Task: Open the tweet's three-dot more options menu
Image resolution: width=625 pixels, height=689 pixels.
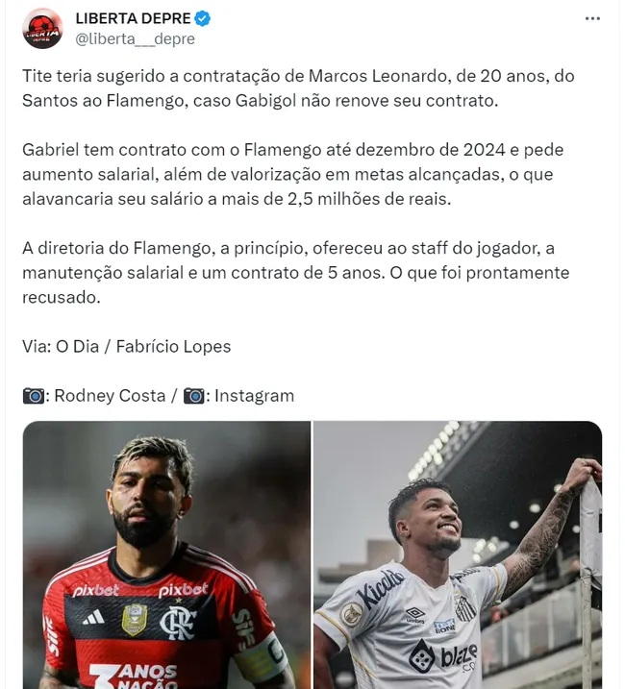Action: pos(592,20)
